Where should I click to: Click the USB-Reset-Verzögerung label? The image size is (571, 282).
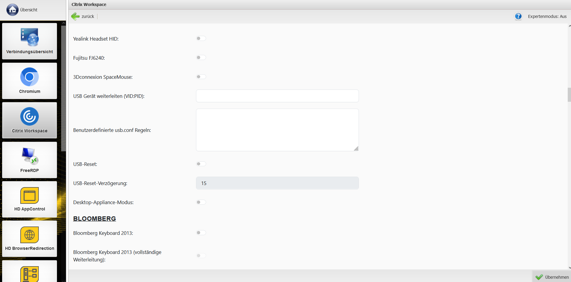click(x=100, y=183)
